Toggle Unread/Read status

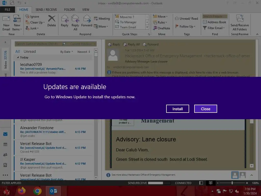tap(186, 18)
